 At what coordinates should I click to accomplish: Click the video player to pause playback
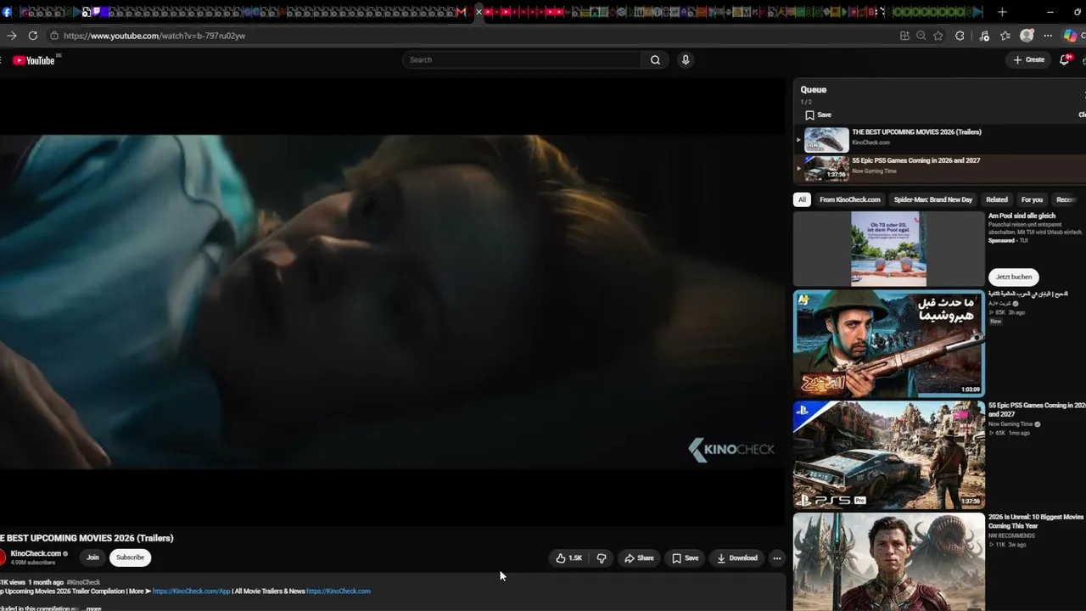[x=393, y=301]
